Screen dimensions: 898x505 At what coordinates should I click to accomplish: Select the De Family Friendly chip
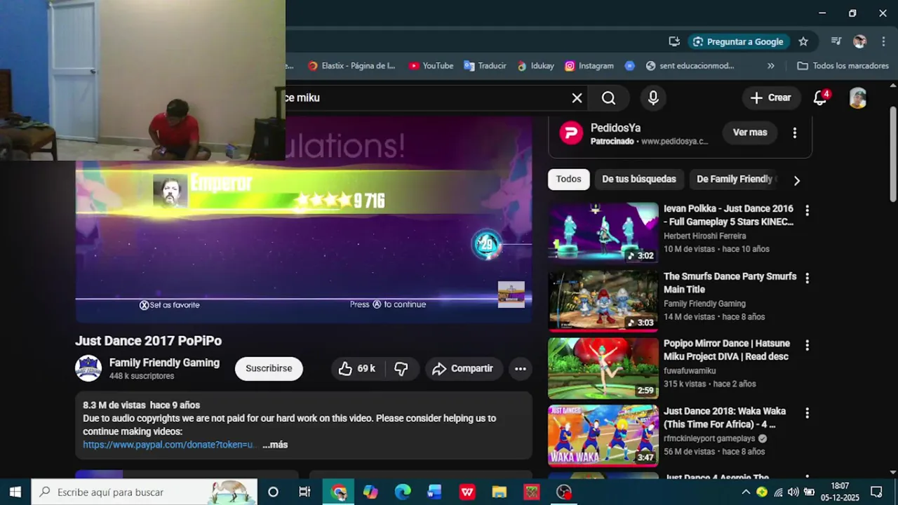735,180
